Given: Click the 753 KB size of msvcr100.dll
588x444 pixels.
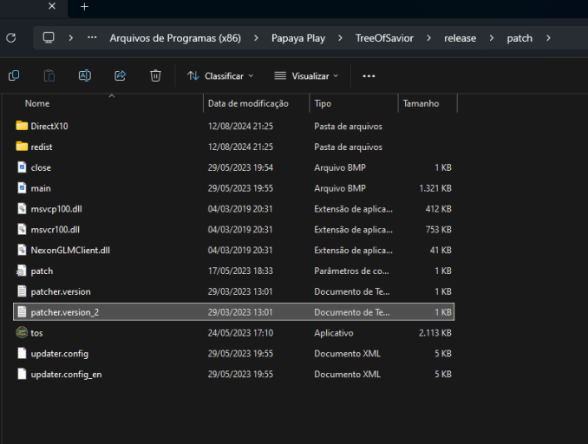Looking at the screenshot, I should (x=438, y=230).
